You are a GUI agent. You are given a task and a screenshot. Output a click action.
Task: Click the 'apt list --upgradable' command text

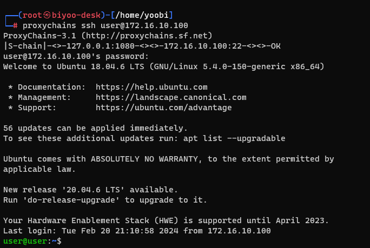(x=236, y=138)
